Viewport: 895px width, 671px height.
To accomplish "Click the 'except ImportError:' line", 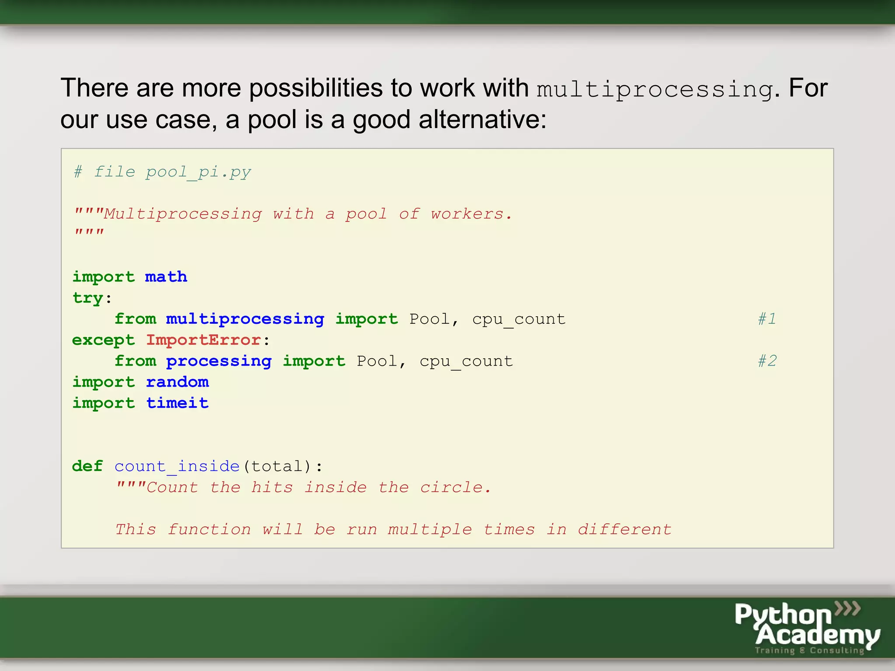I will [171, 340].
